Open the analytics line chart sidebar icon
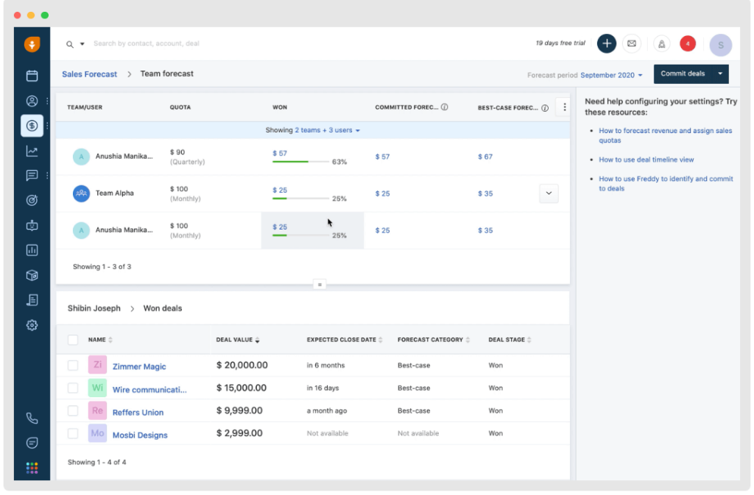Viewport: 754px width, 495px height. click(32, 152)
